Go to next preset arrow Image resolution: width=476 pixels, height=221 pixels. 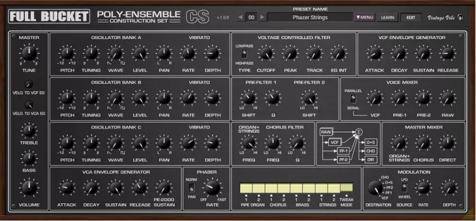tap(262, 17)
